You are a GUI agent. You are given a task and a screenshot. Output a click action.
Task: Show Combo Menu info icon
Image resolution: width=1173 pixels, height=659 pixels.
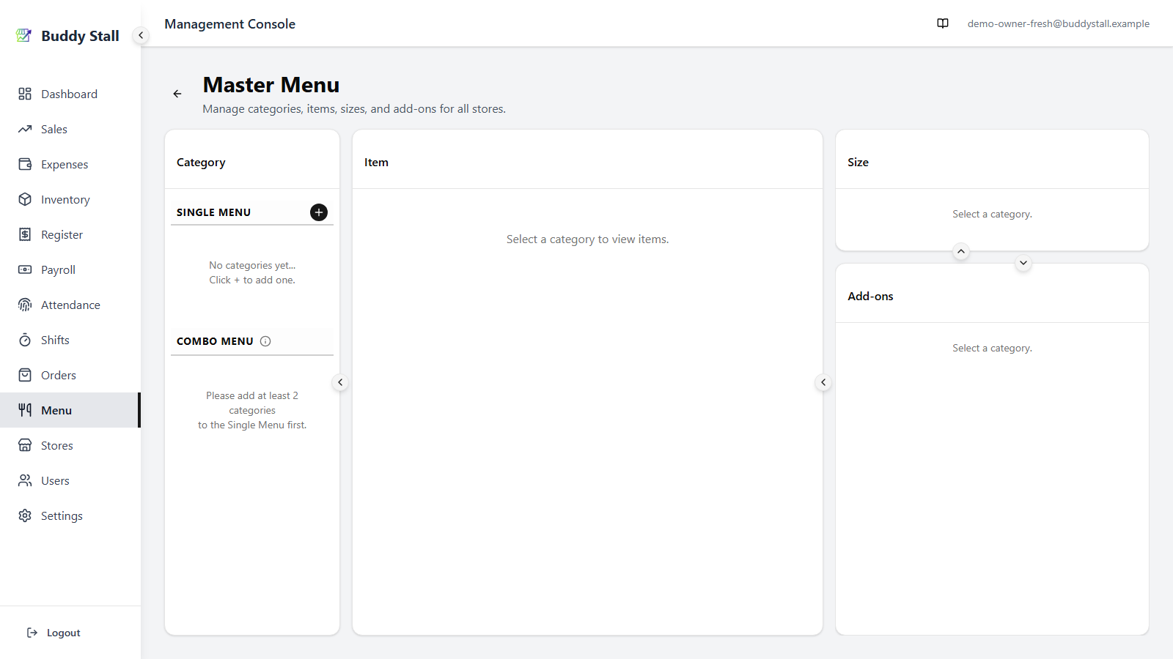coord(265,341)
